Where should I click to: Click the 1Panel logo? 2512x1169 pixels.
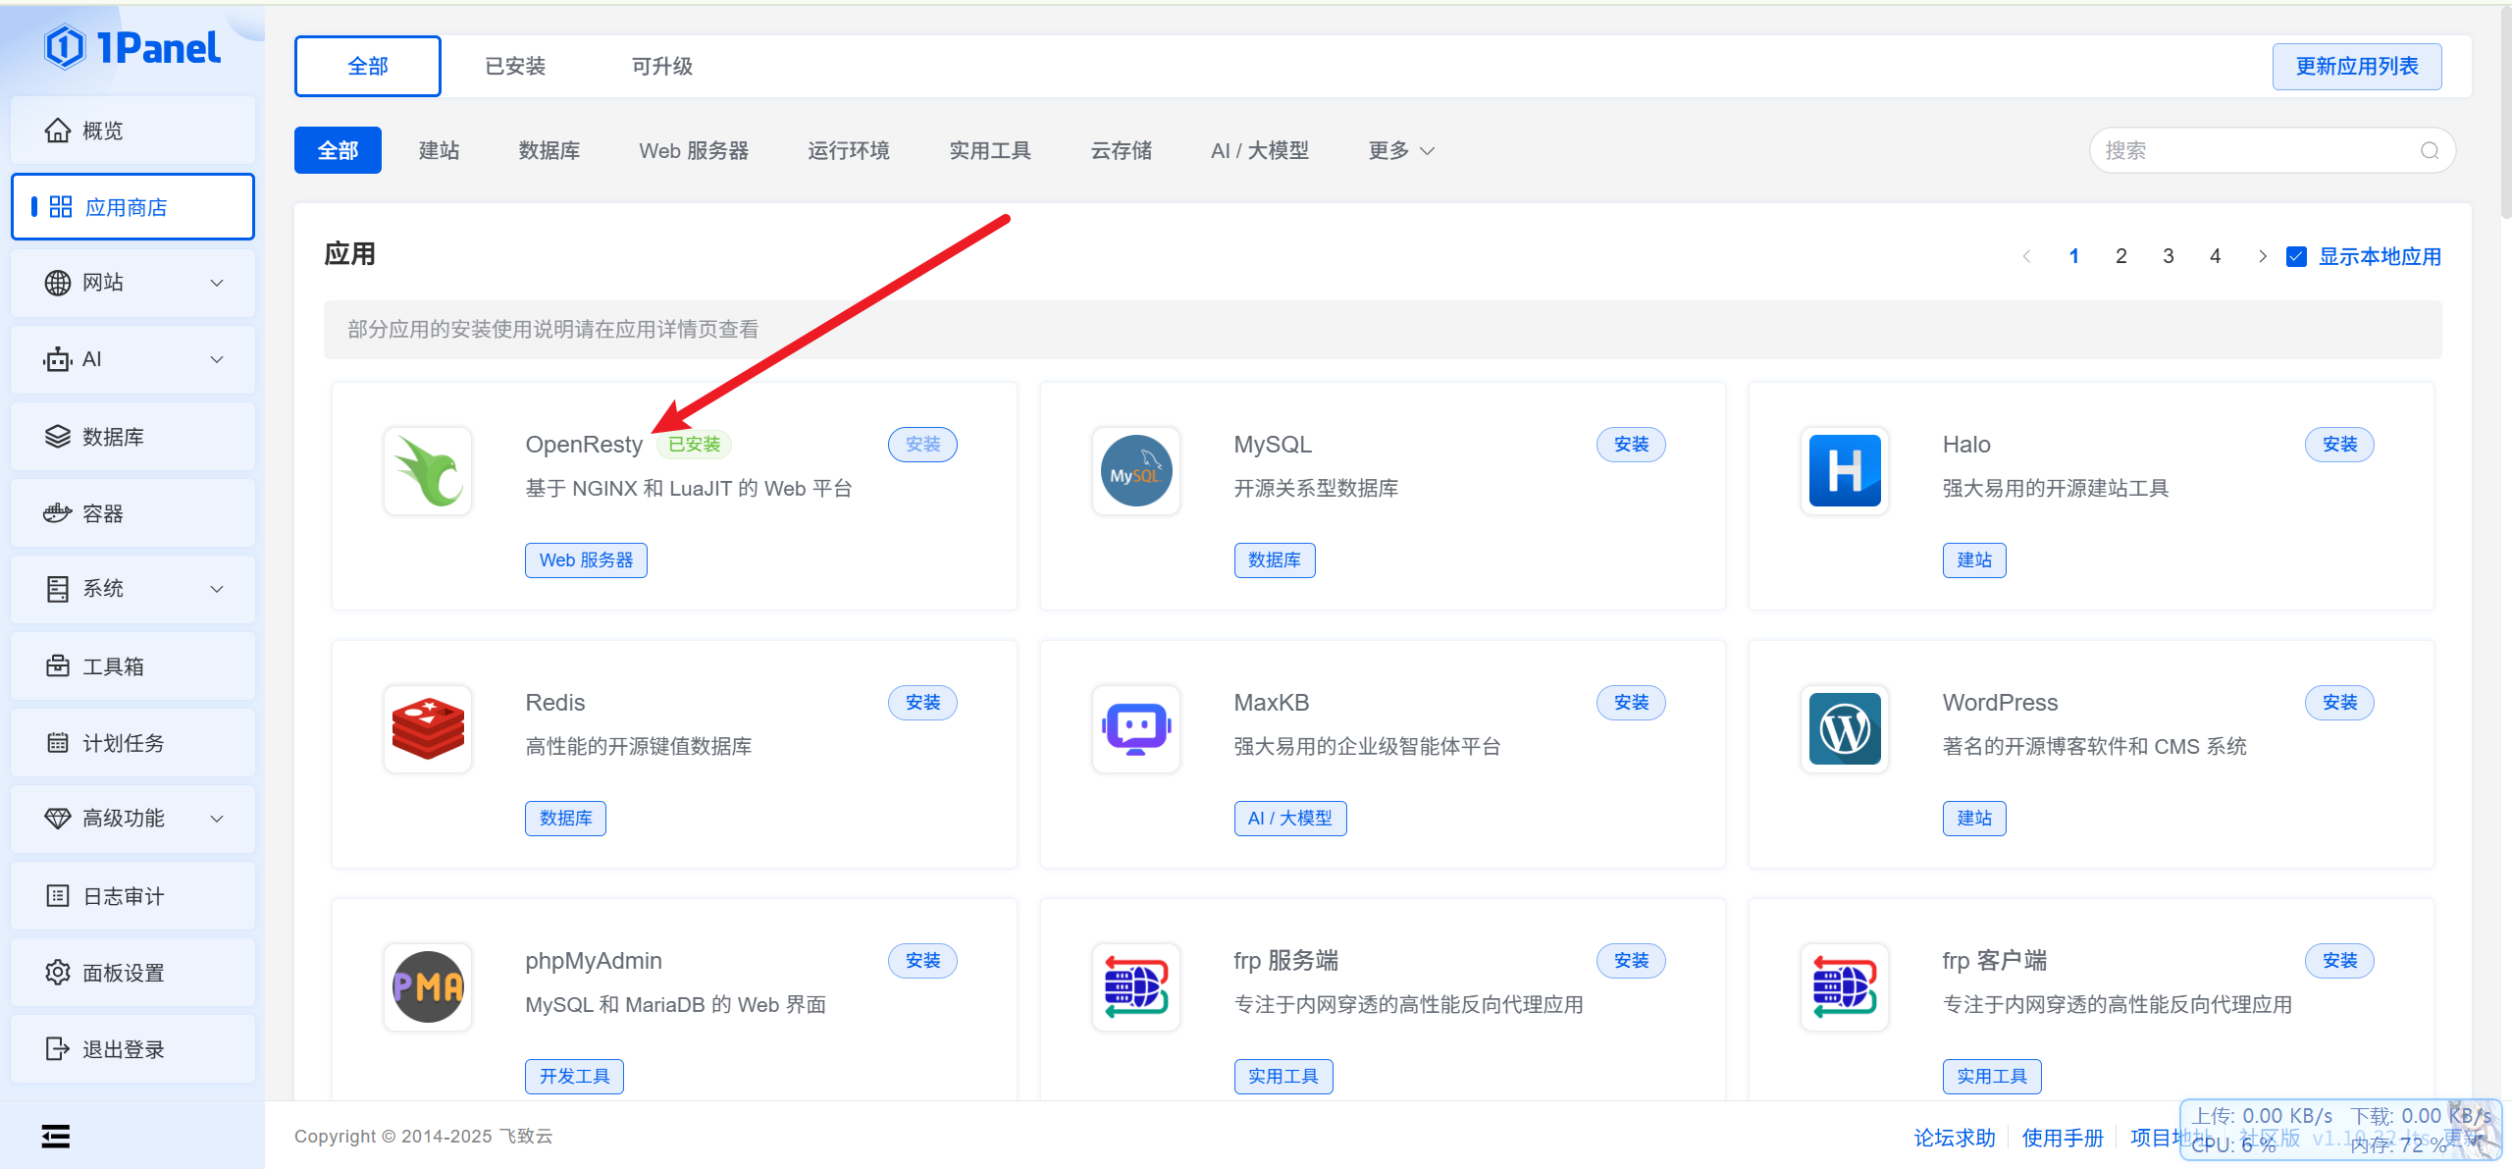[x=132, y=47]
